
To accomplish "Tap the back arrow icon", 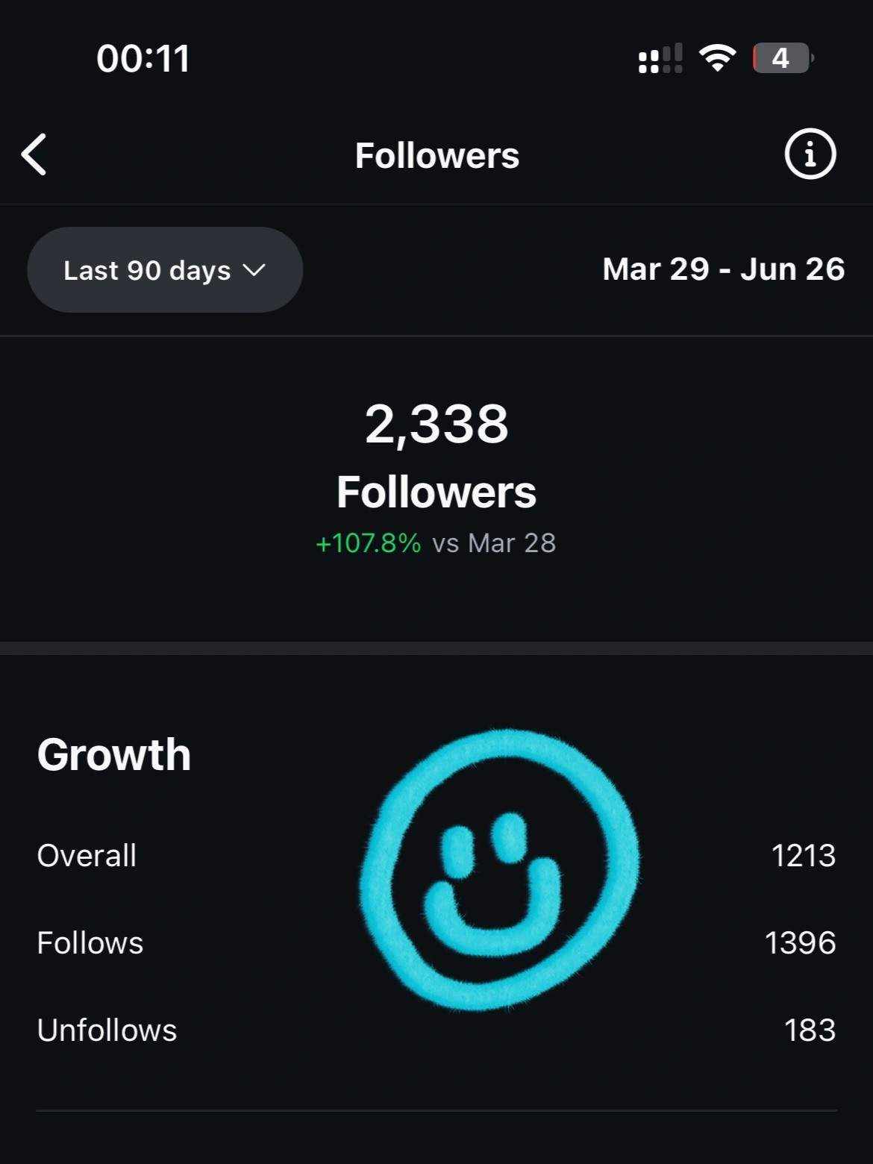I will point(34,154).
